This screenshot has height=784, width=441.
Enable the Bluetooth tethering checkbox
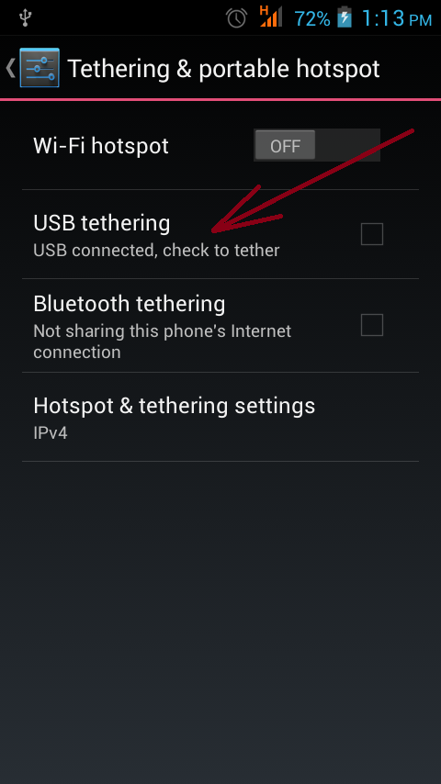(x=372, y=325)
